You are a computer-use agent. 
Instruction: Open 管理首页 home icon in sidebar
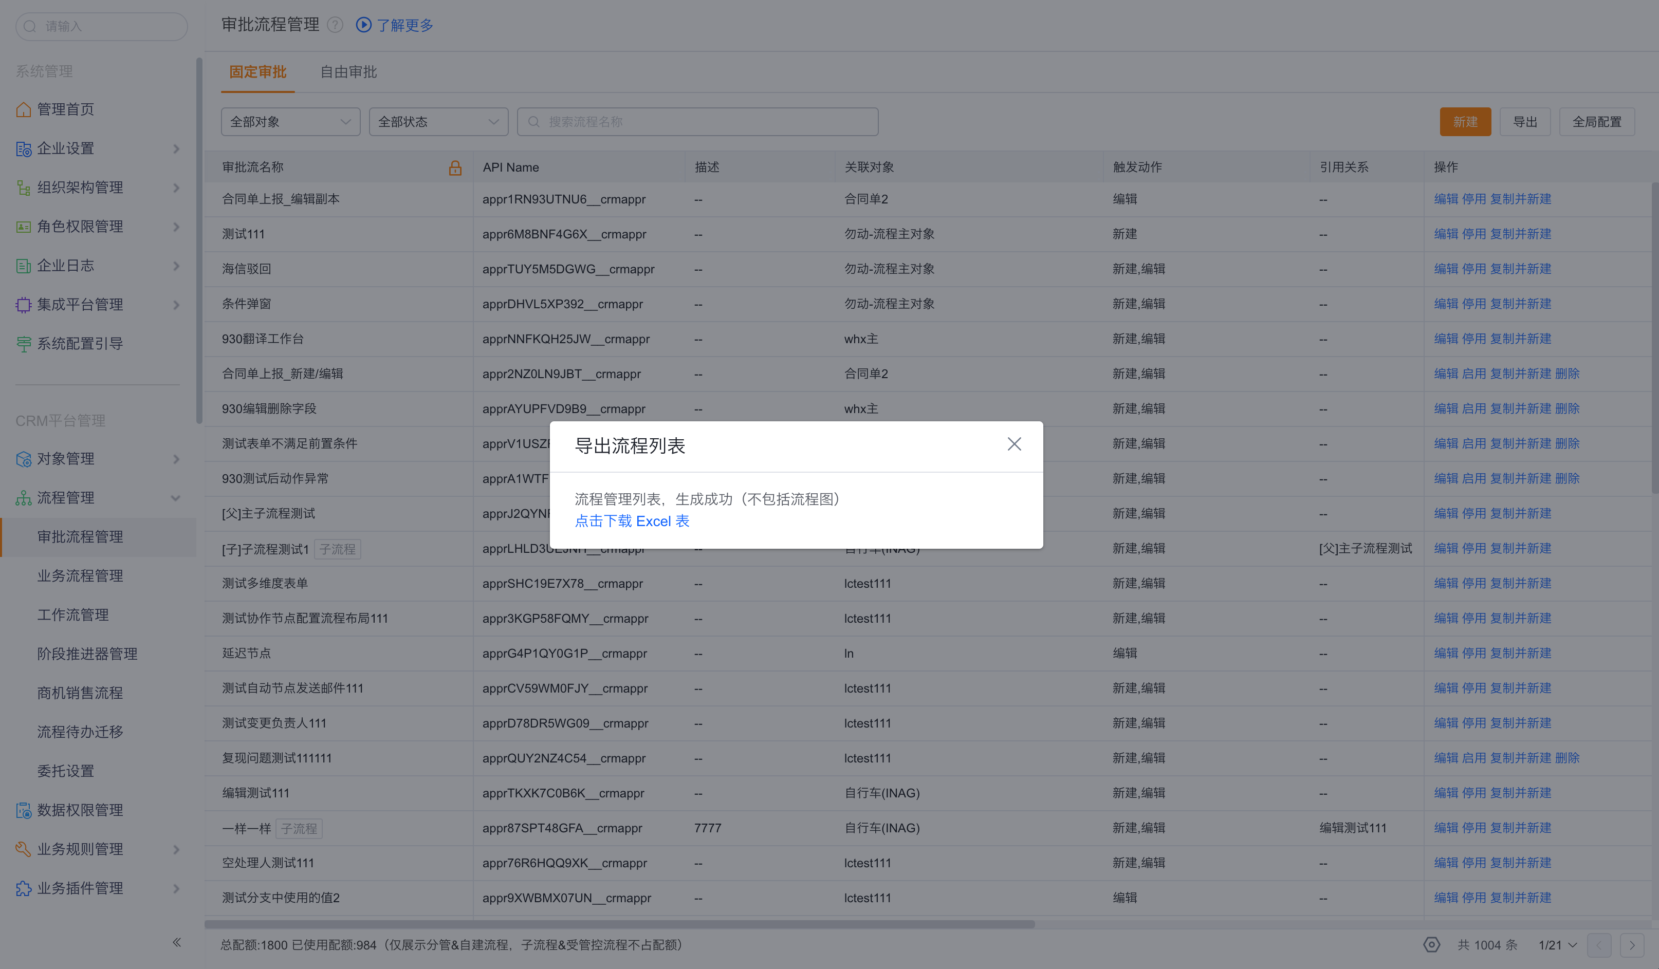pos(24,109)
